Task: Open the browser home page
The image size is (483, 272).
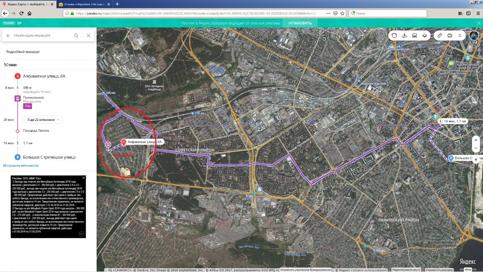Action: pos(29,13)
